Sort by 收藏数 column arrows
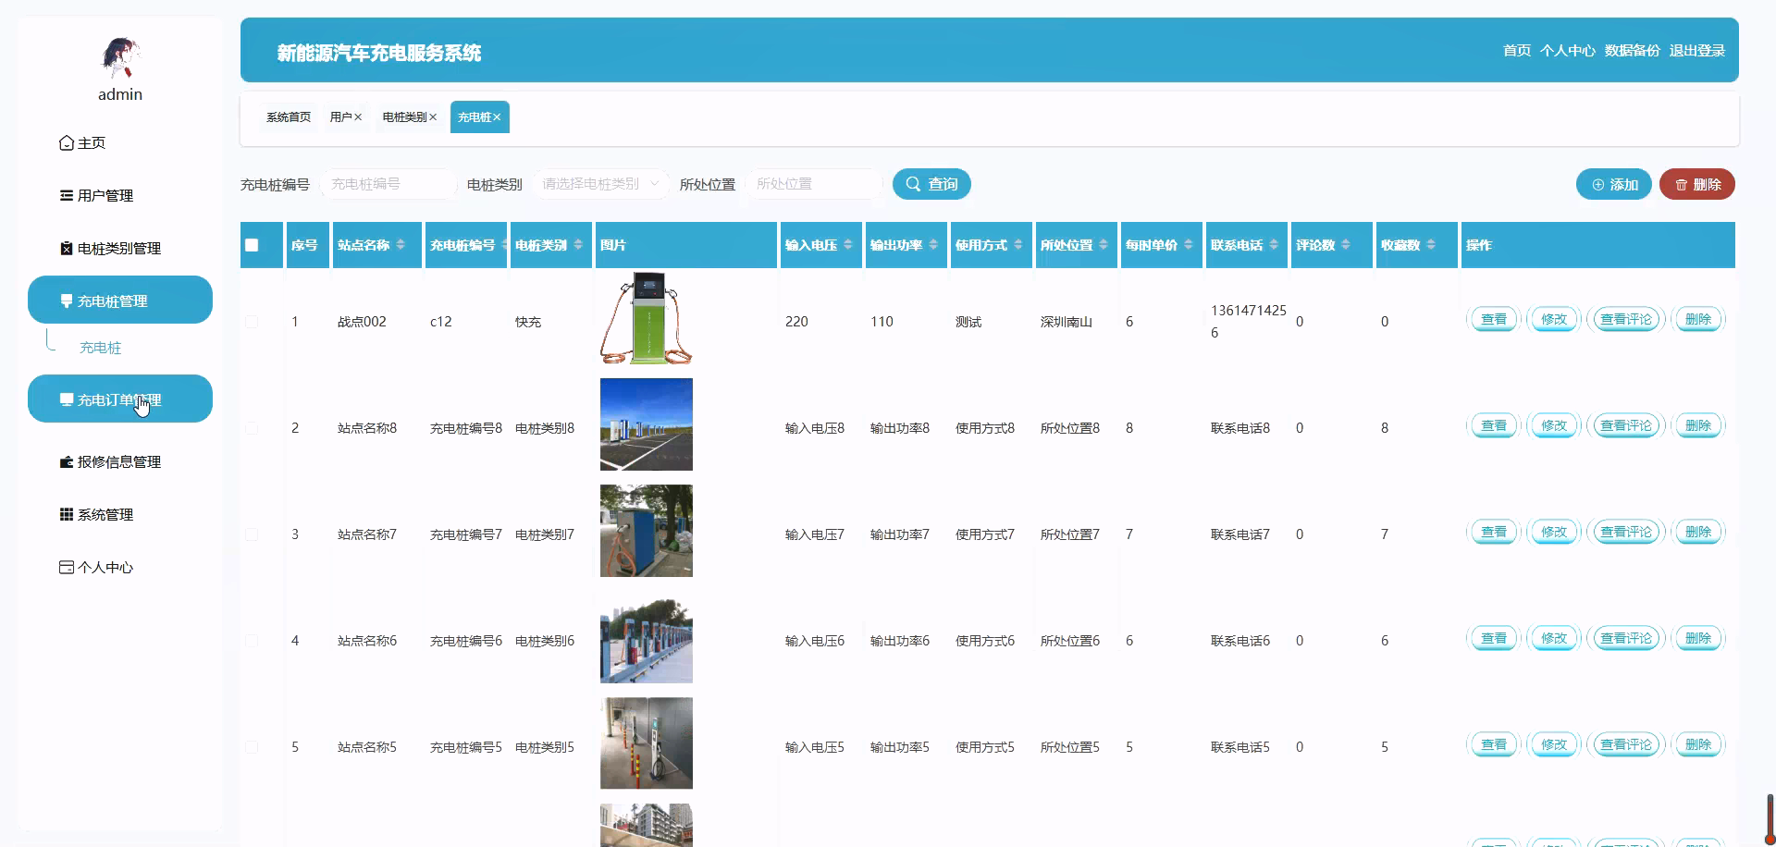This screenshot has height=847, width=1776. click(1431, 245)
